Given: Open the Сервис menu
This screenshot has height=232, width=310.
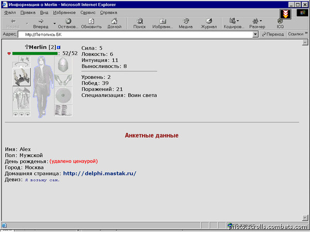Looking at the screenshot, I should (x=88, y=12).
